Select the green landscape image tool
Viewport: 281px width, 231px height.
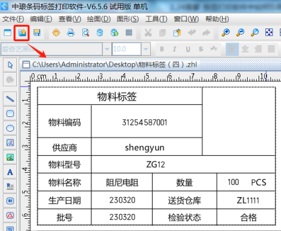pyautogui.click(x=10, y=157)
